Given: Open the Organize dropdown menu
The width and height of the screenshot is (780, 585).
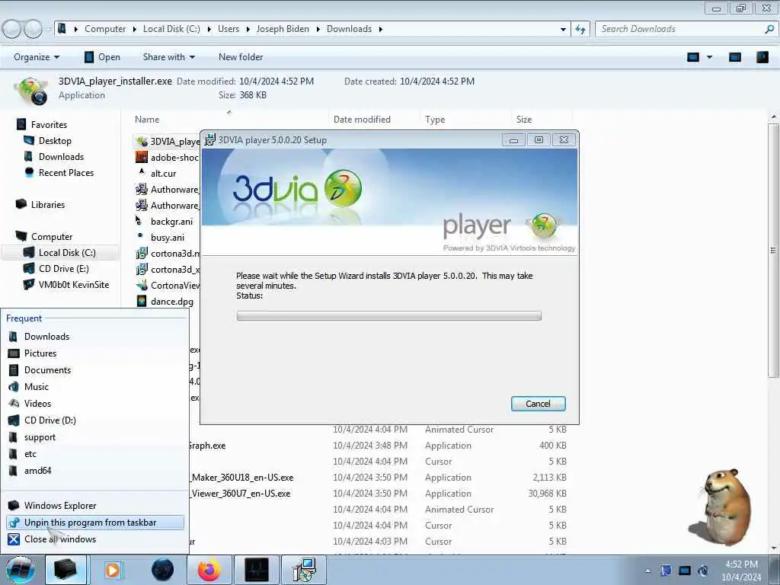Looking at the screenshot, I should point(37,57).
